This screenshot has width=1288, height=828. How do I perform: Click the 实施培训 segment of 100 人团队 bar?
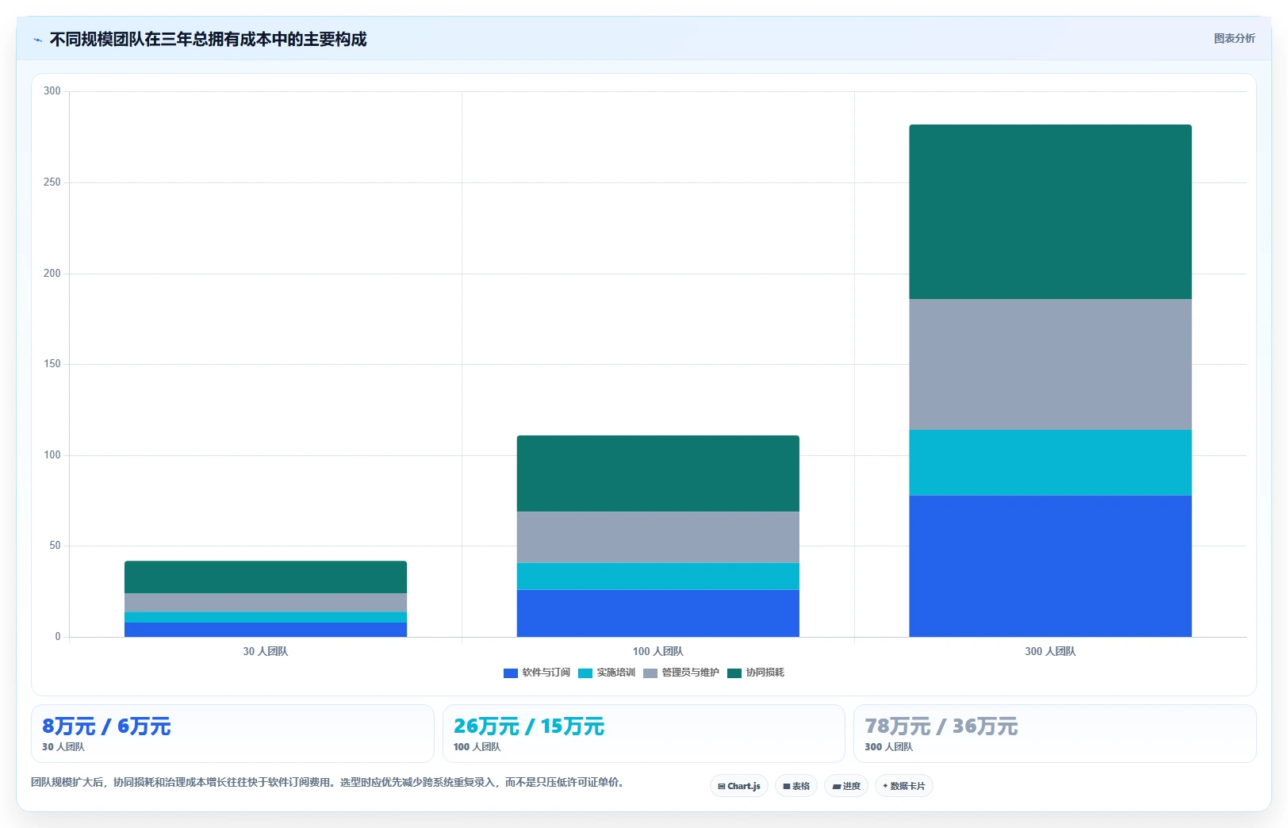(x=658, y=577)
